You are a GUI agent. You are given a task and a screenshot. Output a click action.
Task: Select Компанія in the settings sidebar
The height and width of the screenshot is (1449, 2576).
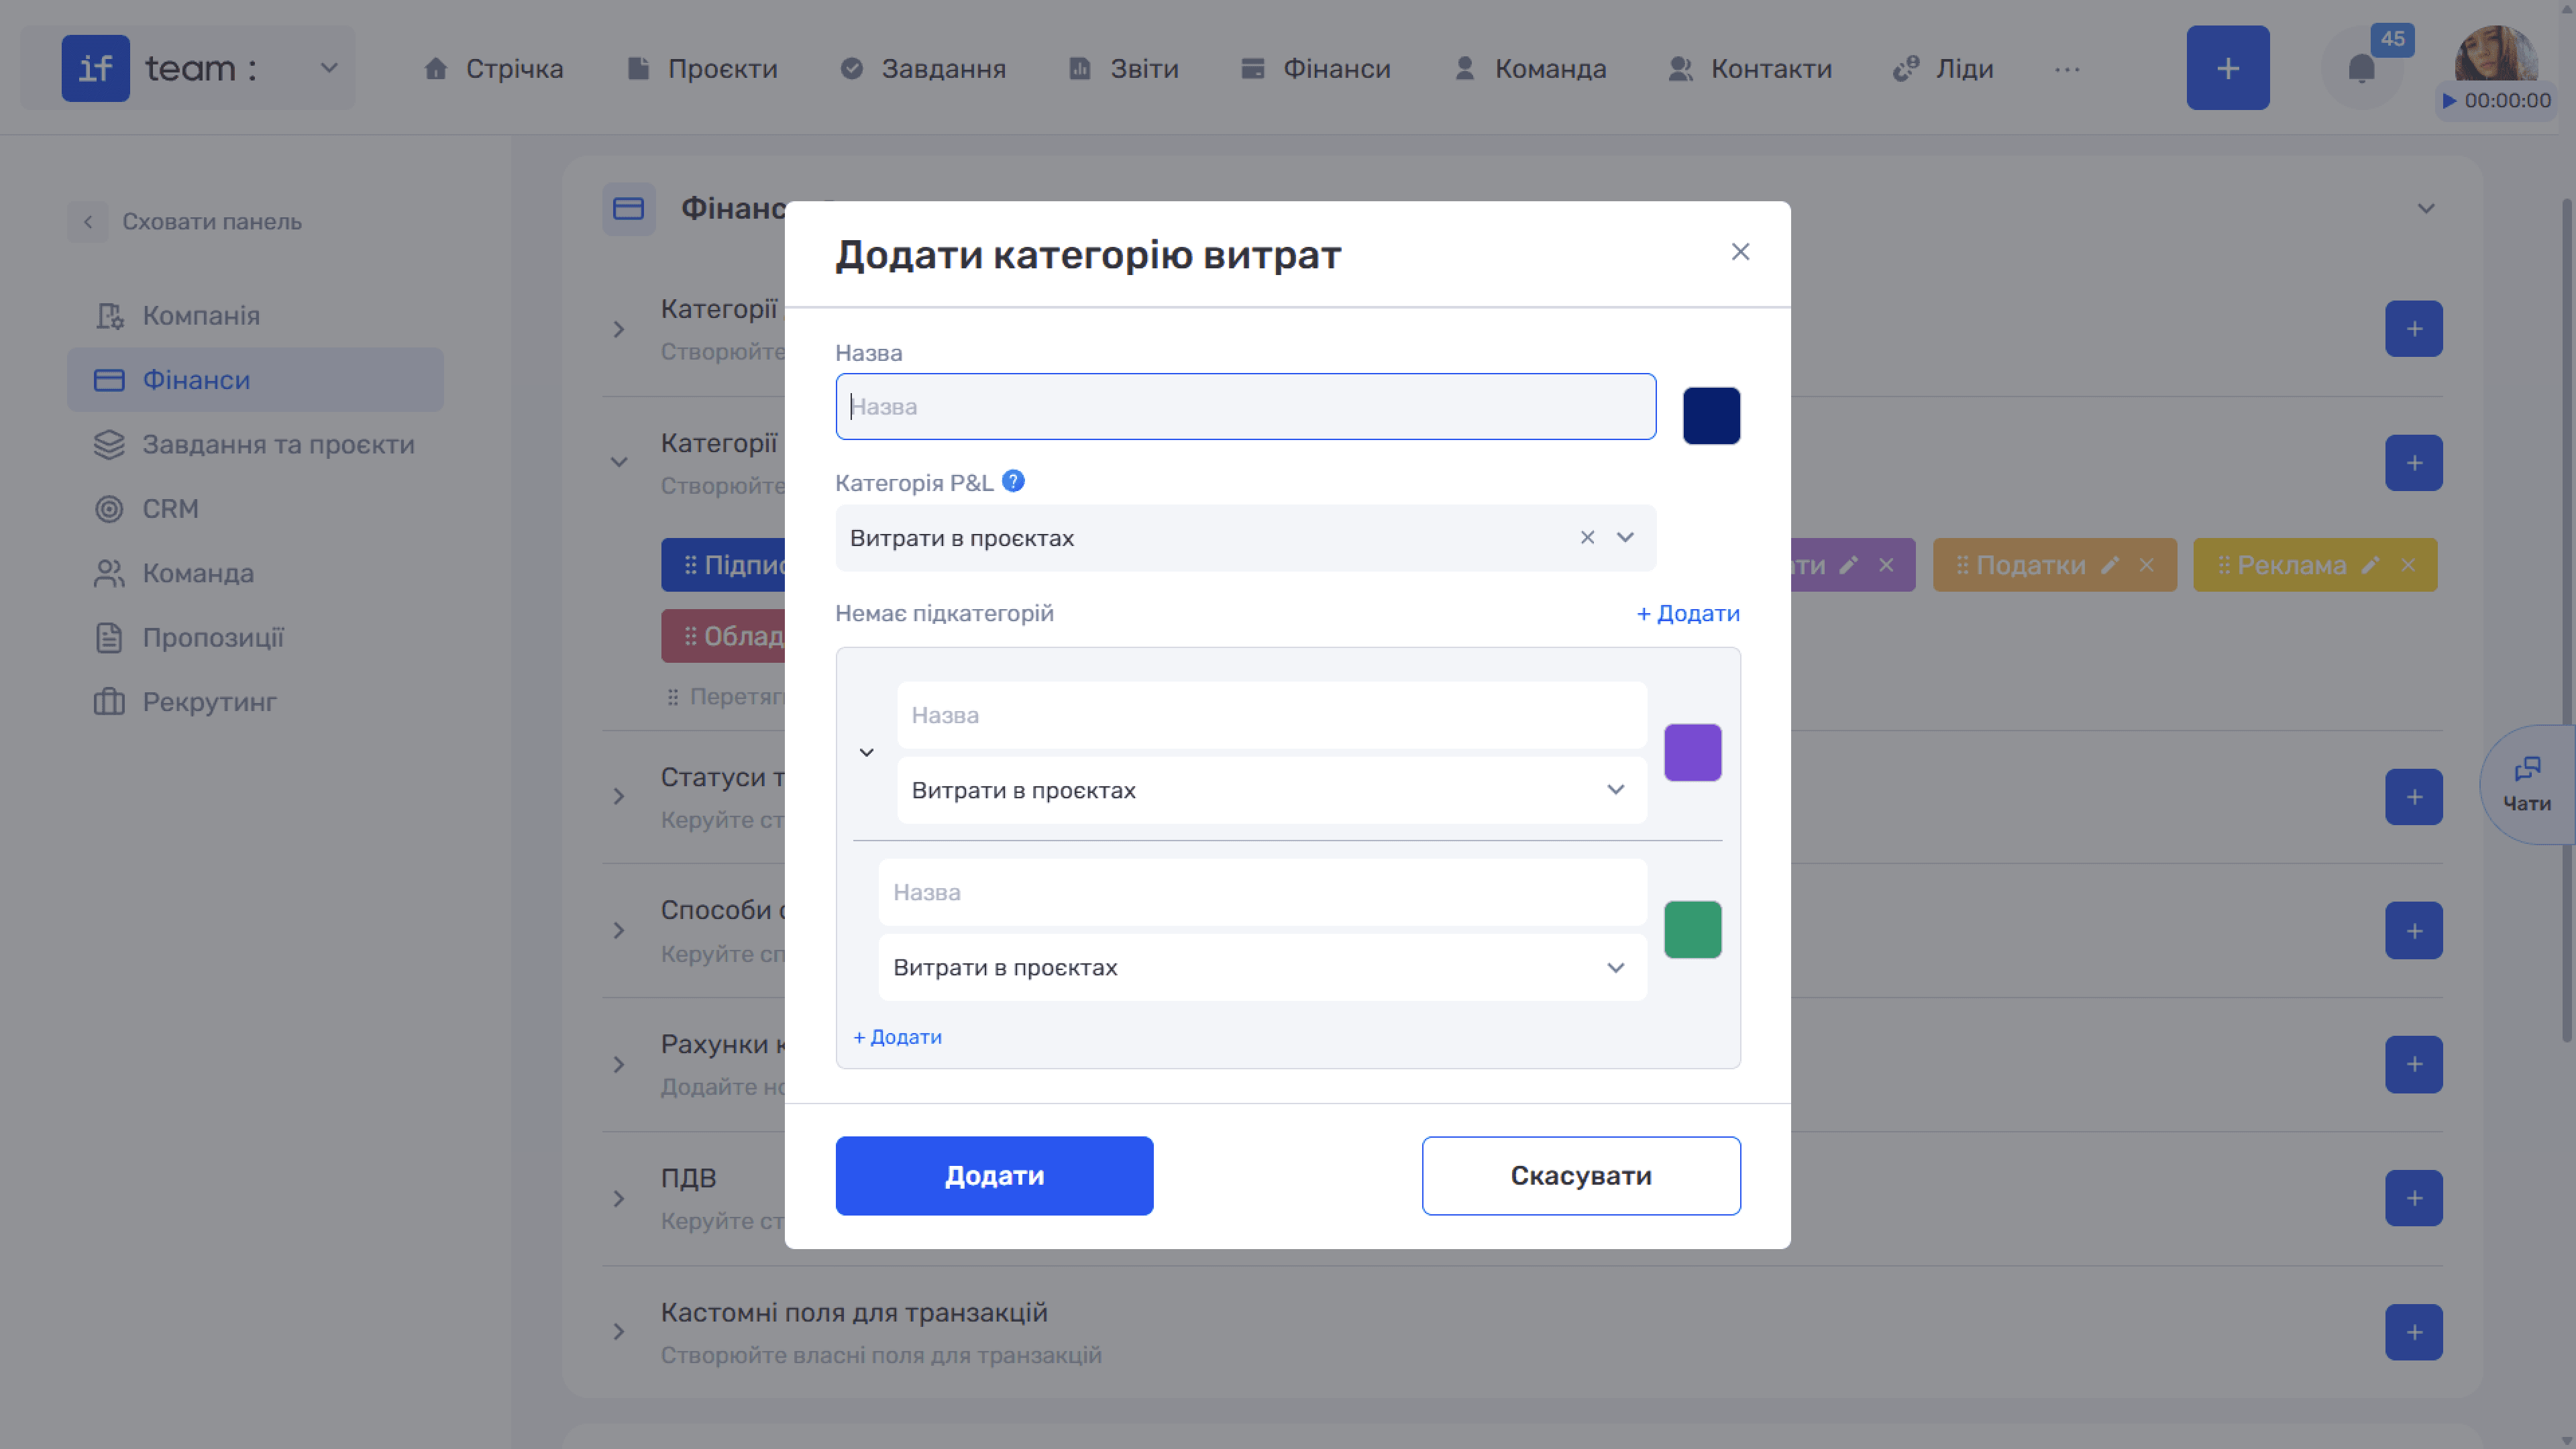coord(255,316)
